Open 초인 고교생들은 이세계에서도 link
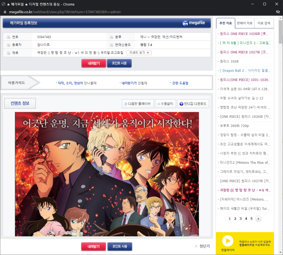 point(245,144)
